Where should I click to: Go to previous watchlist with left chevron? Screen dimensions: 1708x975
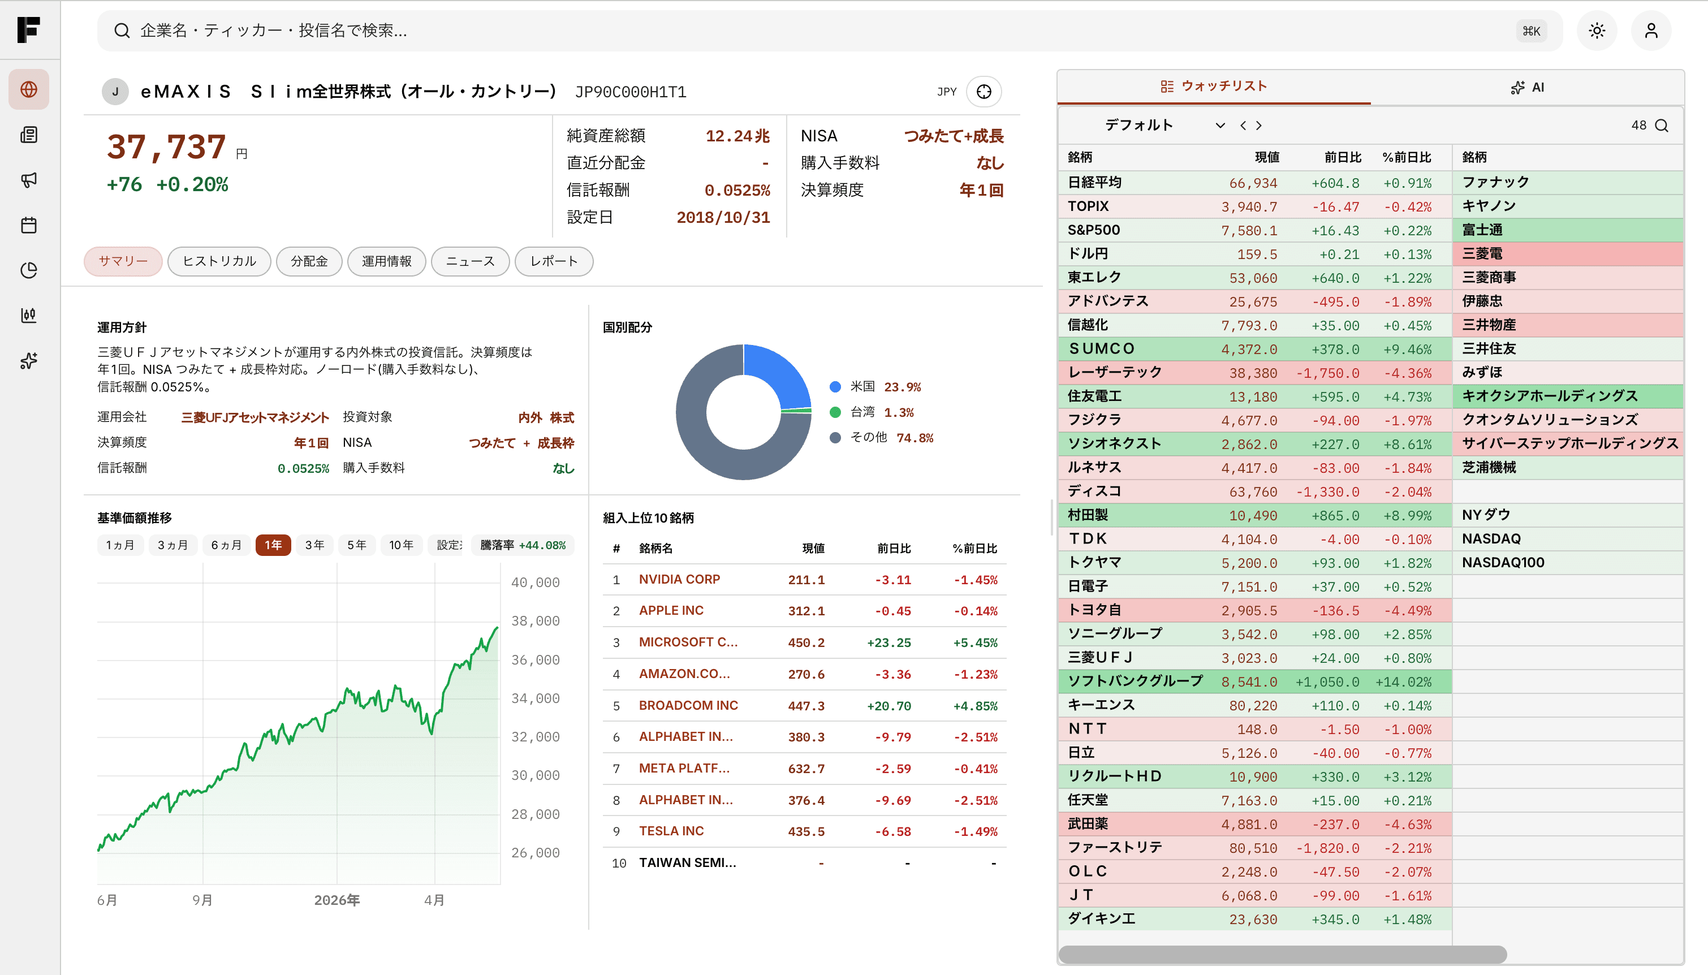(x=1243, y=126)
